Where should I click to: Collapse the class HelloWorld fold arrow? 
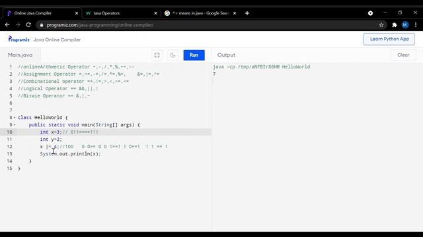(15, 118)
